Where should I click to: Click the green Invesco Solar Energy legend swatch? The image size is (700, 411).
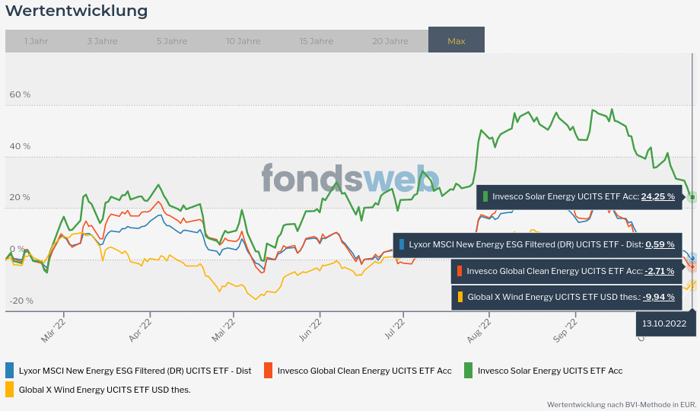tap(469, 371)
